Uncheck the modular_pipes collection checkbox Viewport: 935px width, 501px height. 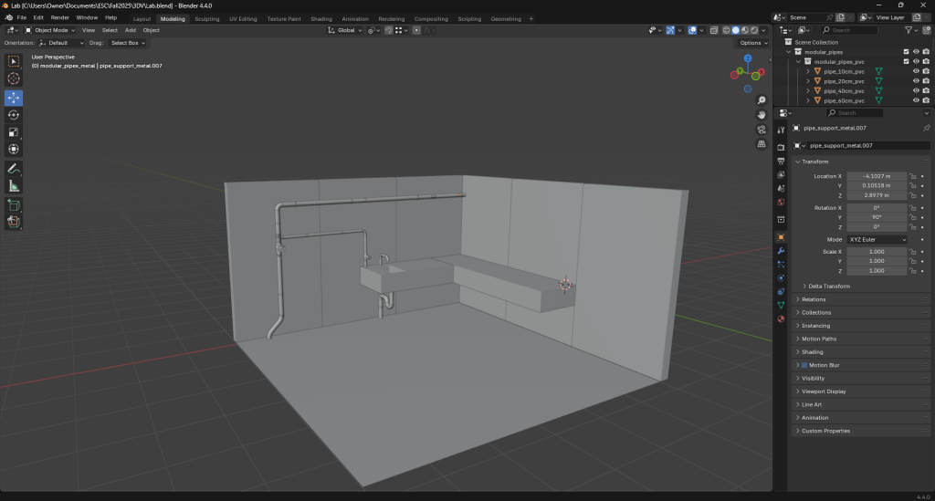point(906,52)
